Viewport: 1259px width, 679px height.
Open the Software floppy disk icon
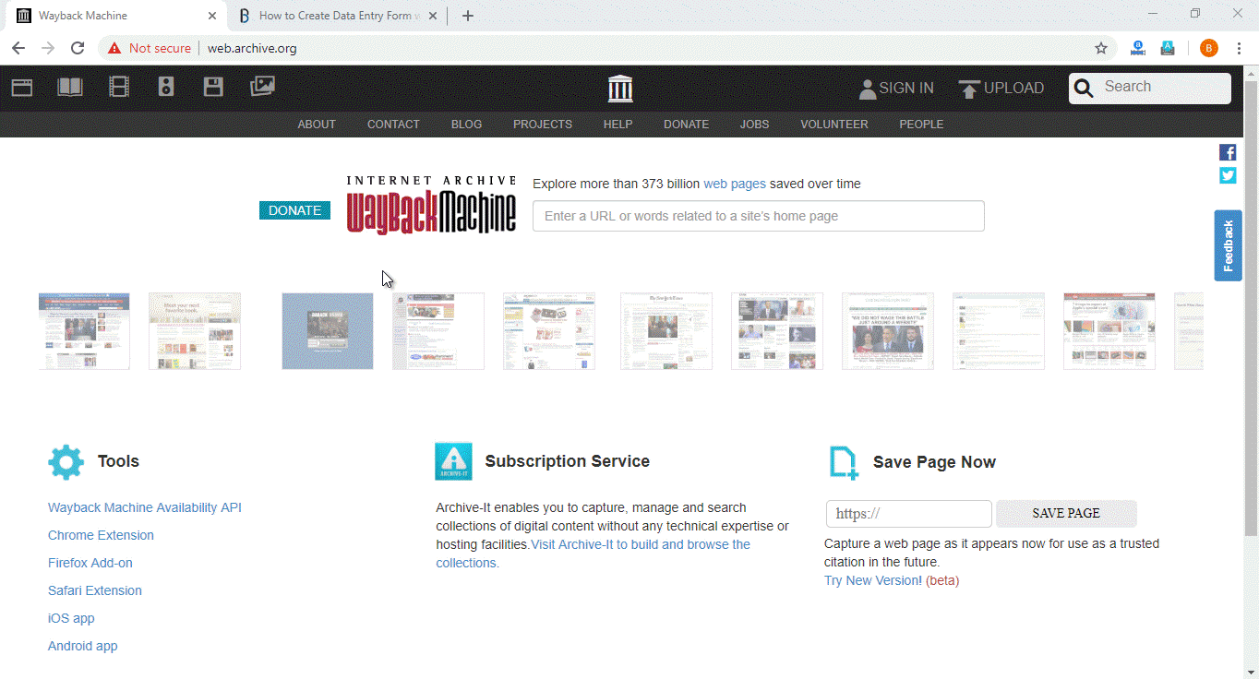(x=213, y=88)
